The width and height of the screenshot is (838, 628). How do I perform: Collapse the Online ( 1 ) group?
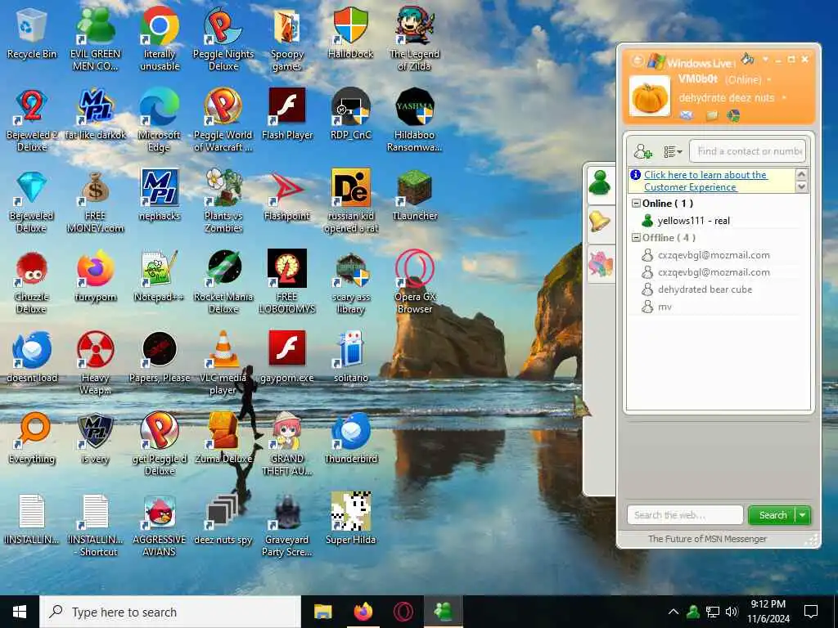click(x=636, y=204)
